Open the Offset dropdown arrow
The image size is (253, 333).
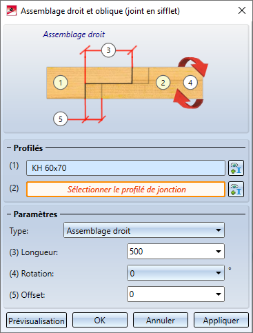point(219,294)
